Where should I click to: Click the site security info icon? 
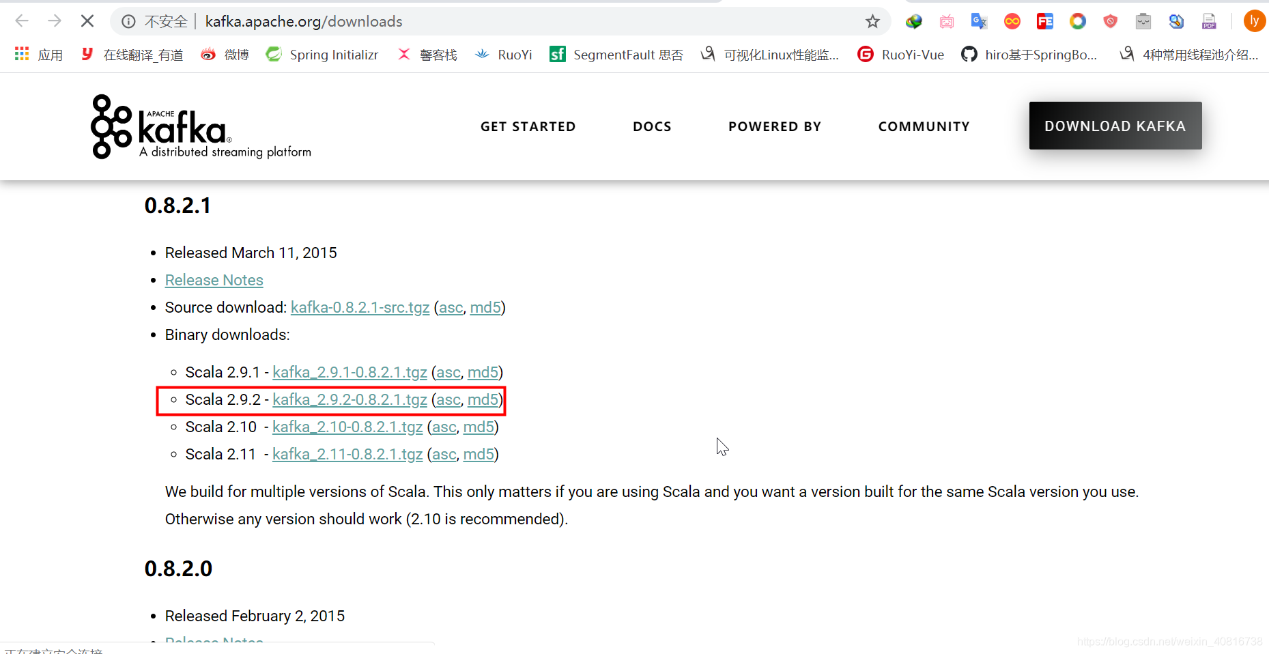(x=128, y=22)
